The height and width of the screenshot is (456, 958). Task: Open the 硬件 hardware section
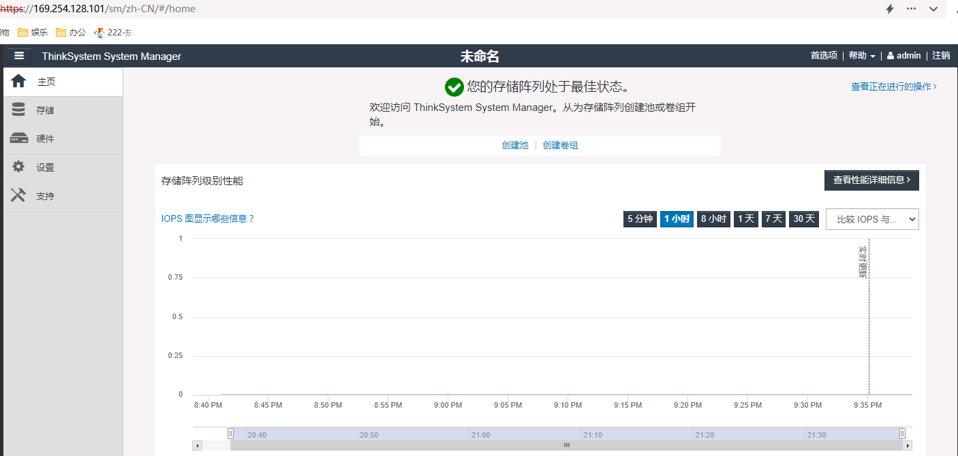coord(63,139)
